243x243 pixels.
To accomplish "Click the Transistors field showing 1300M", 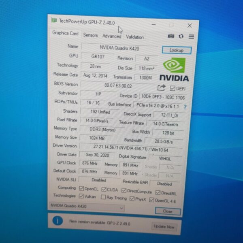I will pyautogui.click(x=145, y=77).
